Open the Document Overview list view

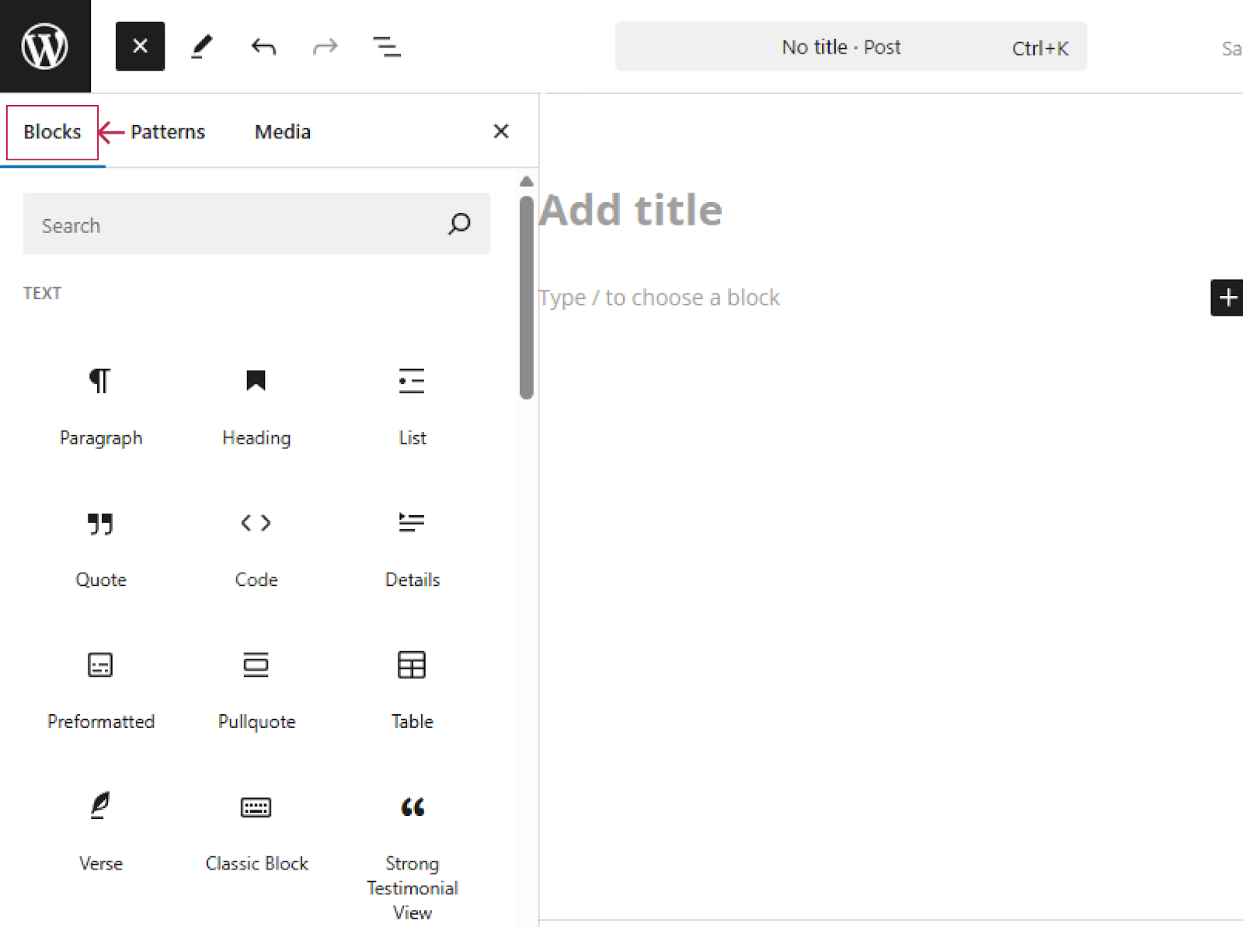point(387,47)
